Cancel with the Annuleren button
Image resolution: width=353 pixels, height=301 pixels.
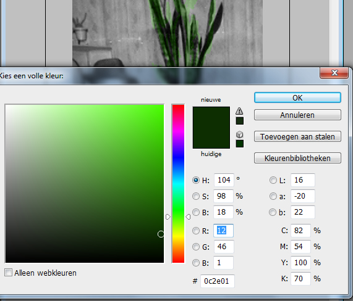[297, 115]
